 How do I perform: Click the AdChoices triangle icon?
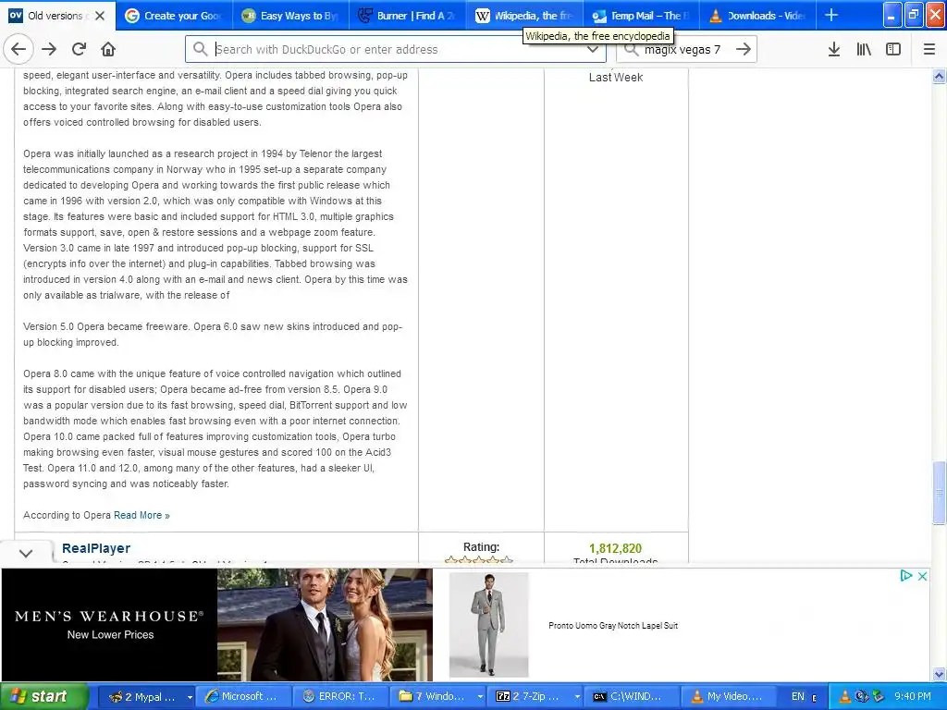(905, 576)
